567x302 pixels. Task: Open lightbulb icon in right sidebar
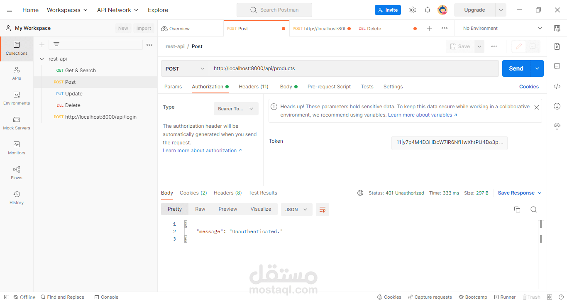pyautogui.click(x=557, y=126)
